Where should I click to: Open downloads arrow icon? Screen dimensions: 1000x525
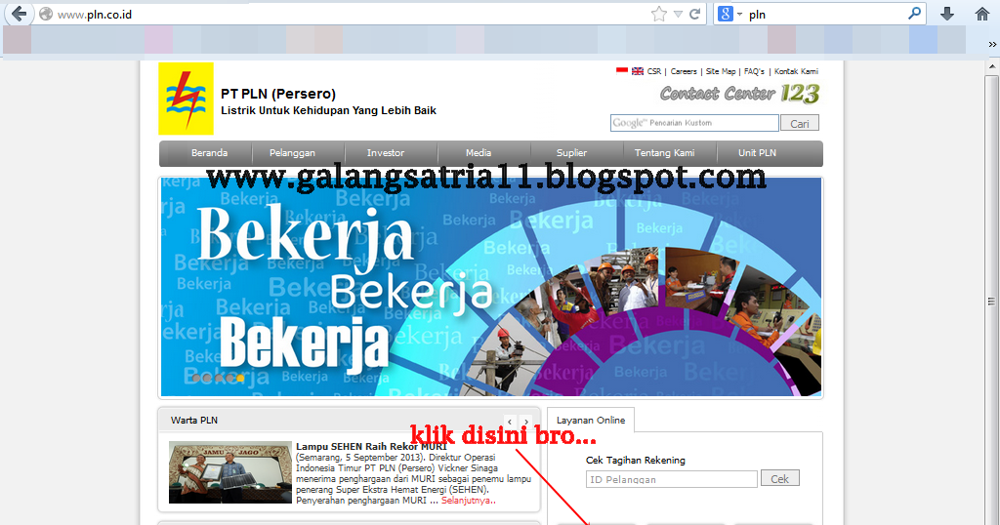point(947,14)
